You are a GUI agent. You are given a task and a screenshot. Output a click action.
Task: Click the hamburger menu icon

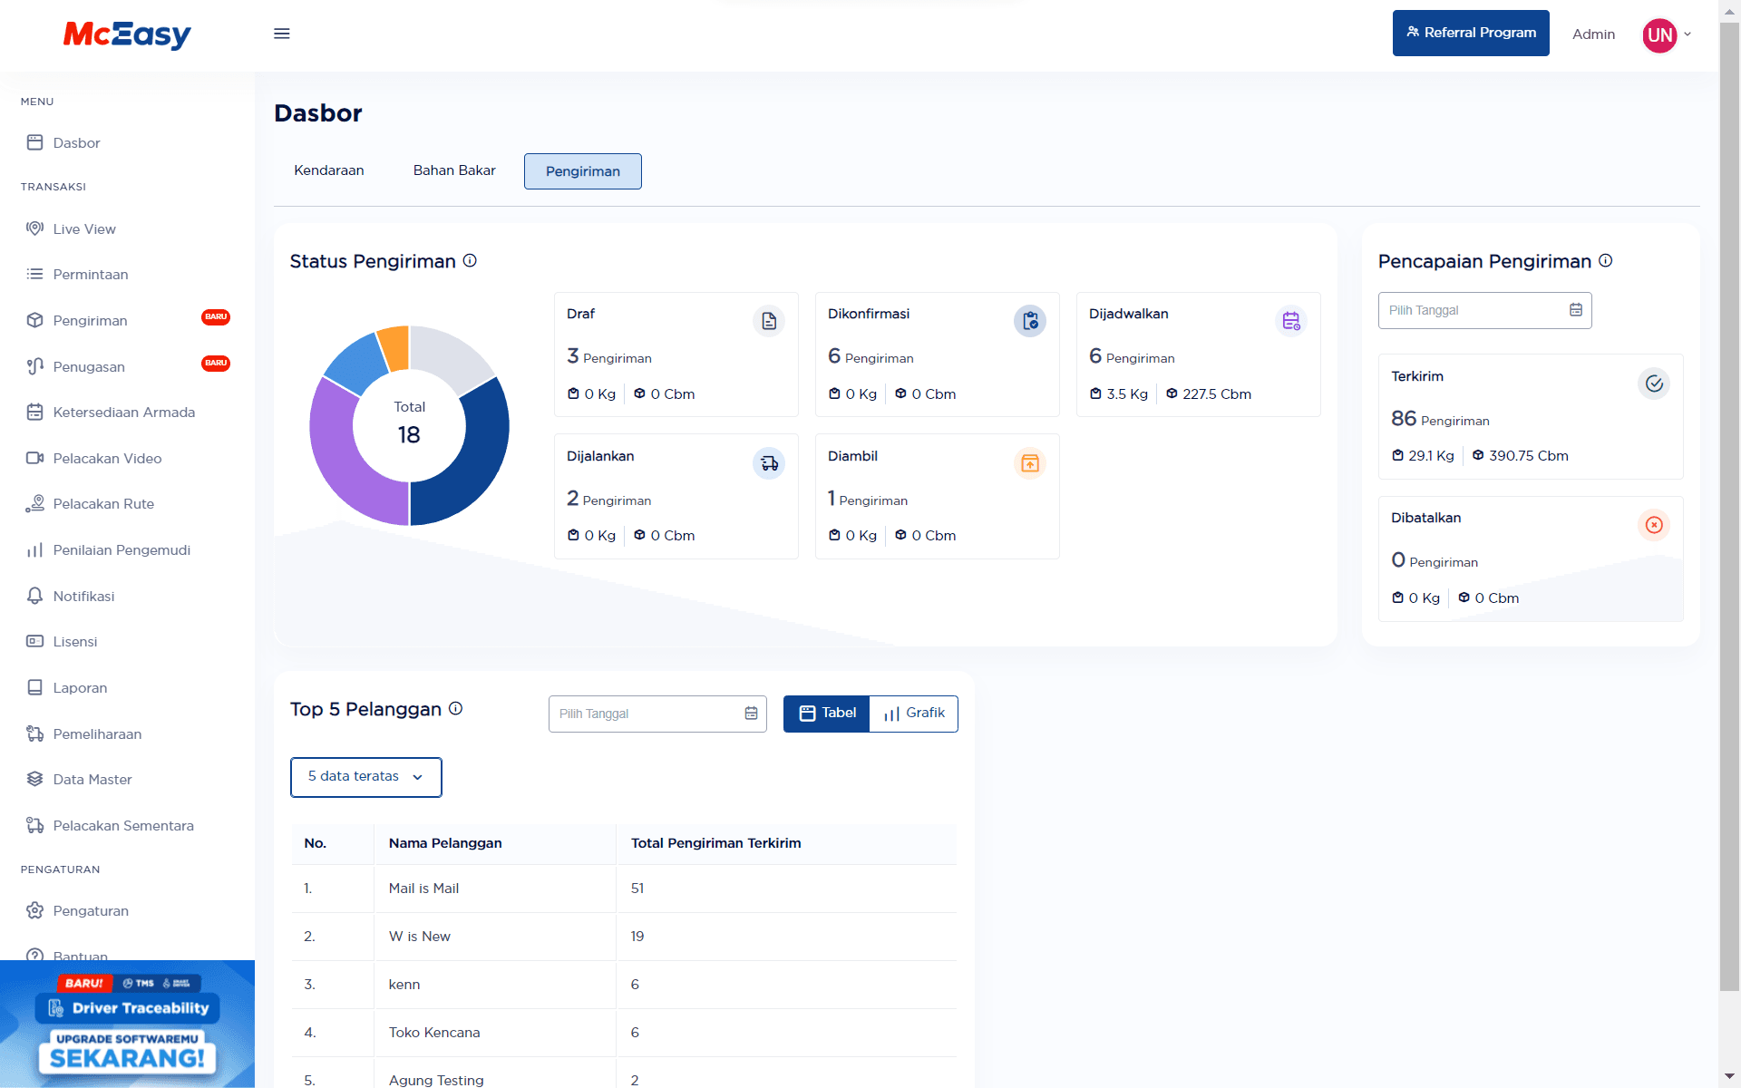point(282,34)
